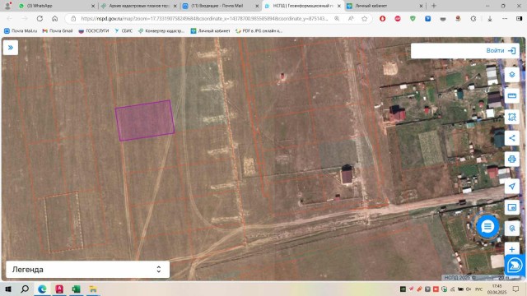Viewport: 527px width, 296px height.
Task: Click the profile avatar in browser title bar
Action: [7, 6]
